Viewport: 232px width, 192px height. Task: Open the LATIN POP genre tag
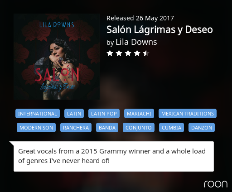(104, 114)
